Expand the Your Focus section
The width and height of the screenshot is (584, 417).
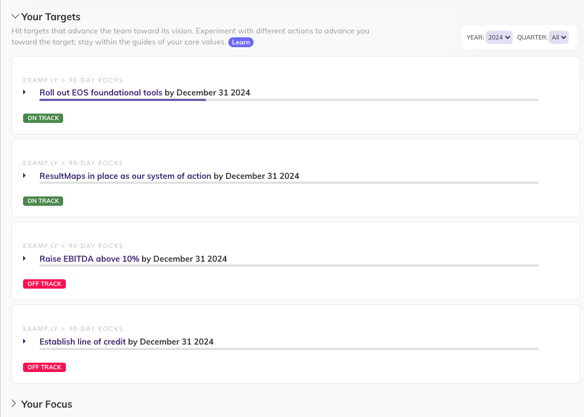coord(14,404)
